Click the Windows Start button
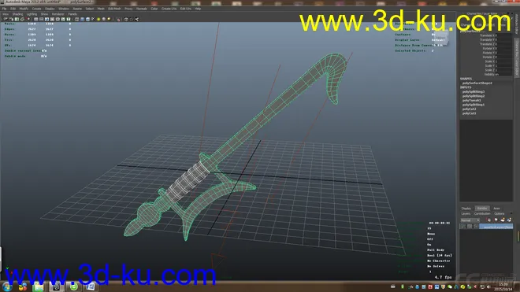 click(x=6, y=286)
